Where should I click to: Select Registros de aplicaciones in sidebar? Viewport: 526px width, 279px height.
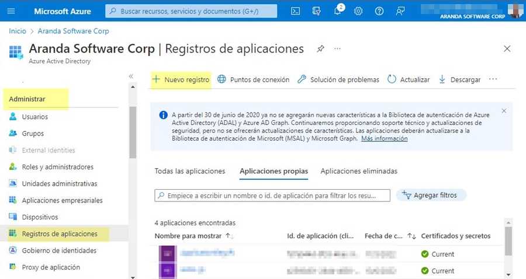pos(60,234)
